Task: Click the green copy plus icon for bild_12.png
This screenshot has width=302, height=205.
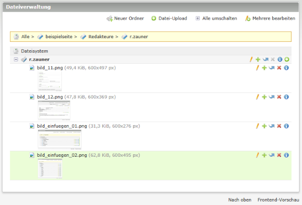Action: coord(264,96)
